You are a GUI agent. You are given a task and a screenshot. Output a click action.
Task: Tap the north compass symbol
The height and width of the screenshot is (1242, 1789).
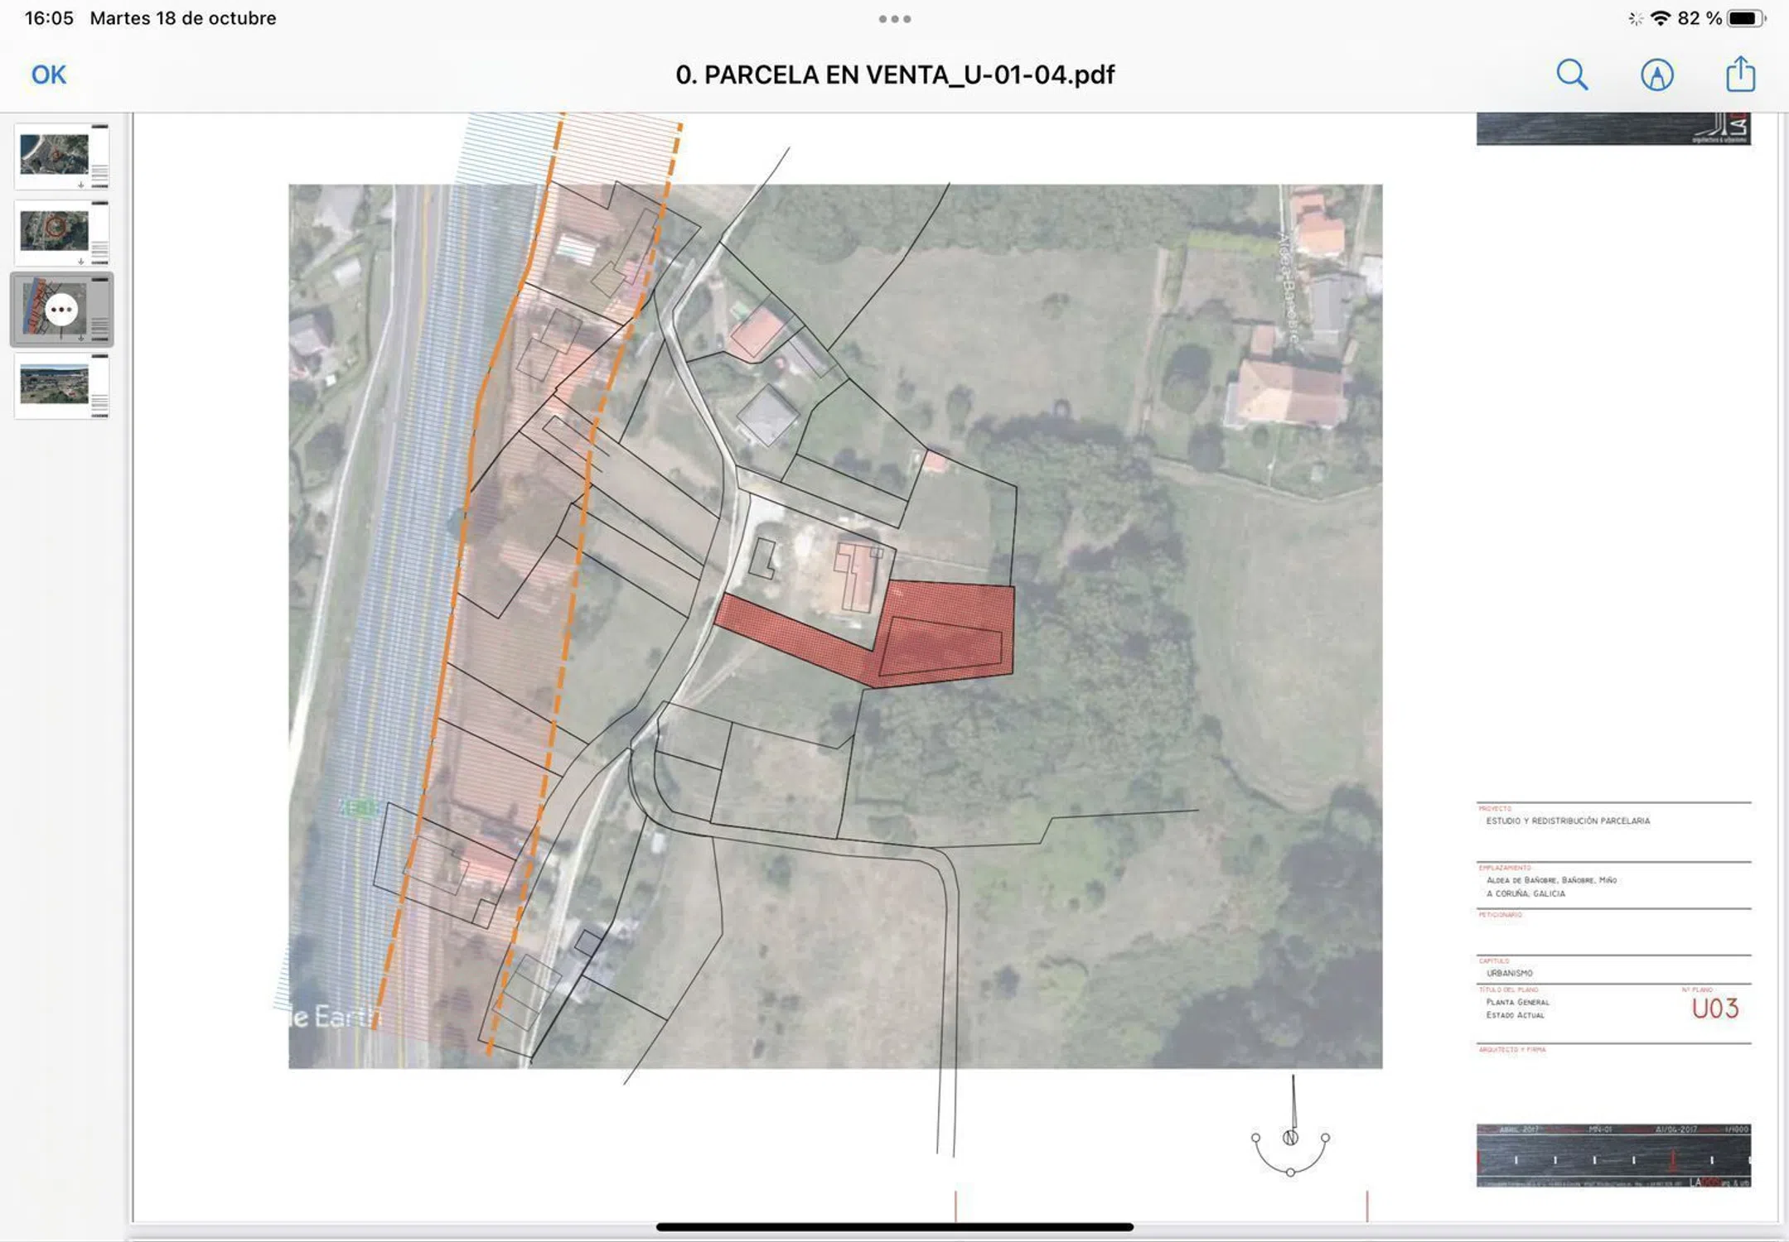coord(1290,1138)
